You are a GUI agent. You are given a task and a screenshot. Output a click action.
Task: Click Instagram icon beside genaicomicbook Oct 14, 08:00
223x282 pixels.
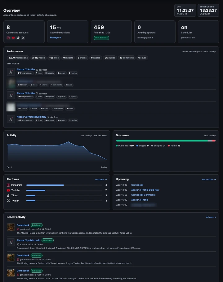click(x=18, y=229)
